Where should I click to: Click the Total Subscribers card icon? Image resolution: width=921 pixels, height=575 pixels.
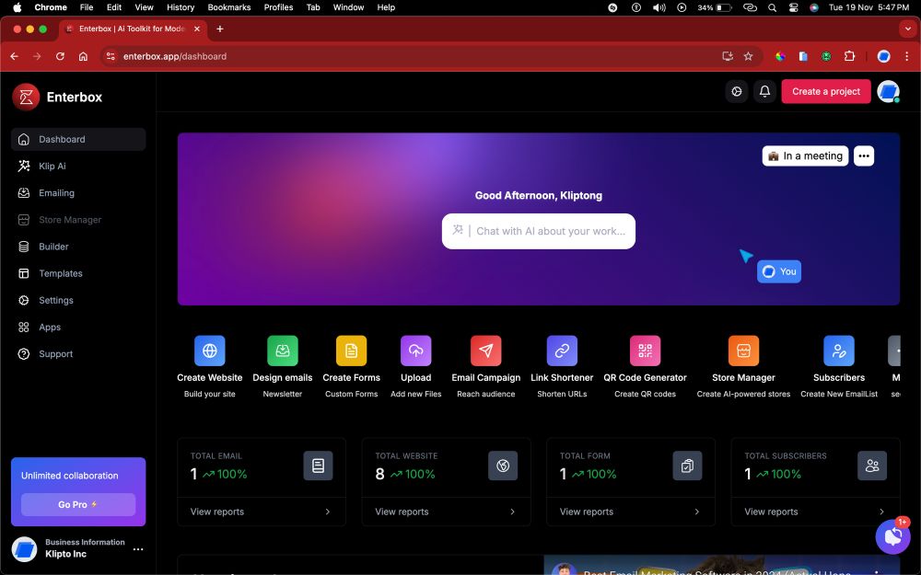point(872,466)
